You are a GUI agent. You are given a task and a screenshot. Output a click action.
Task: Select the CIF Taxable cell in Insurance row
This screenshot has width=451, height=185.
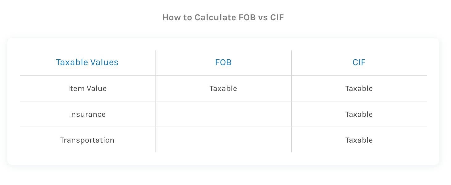tap(359, 114)
